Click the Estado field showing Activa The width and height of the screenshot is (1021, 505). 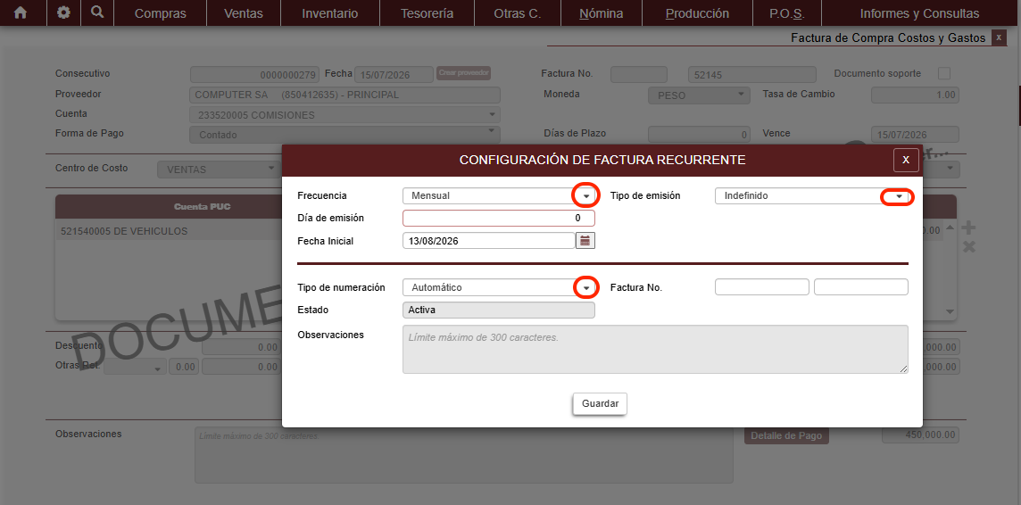tap(499, 310)
